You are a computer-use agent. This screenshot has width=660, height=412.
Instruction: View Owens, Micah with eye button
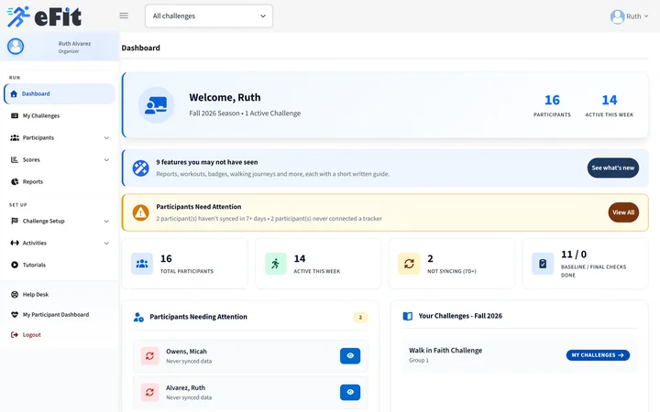[350, 355]
